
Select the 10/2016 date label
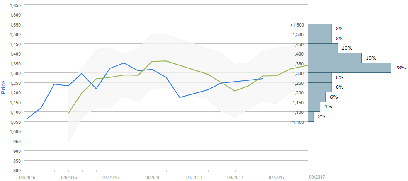tap(152, 177)
